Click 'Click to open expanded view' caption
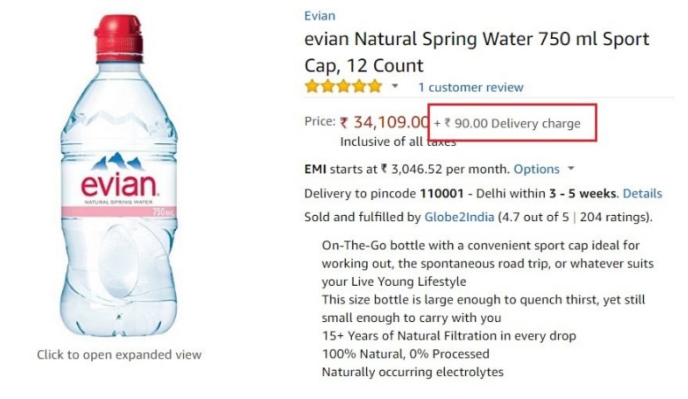The width and height of the screenshot is (688, 399). (119, 355)
